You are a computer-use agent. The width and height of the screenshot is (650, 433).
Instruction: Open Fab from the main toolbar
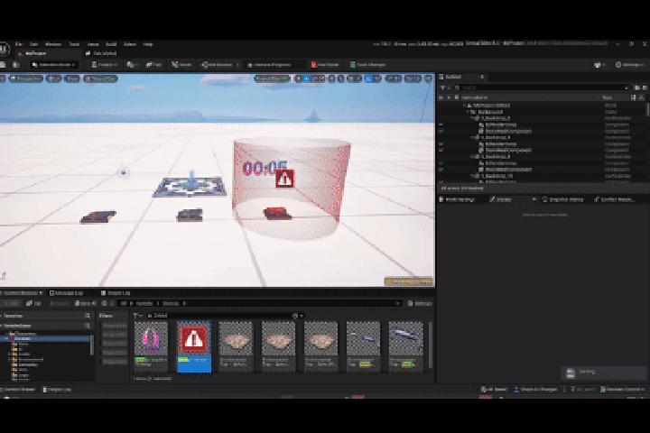[x=153, y=65]
